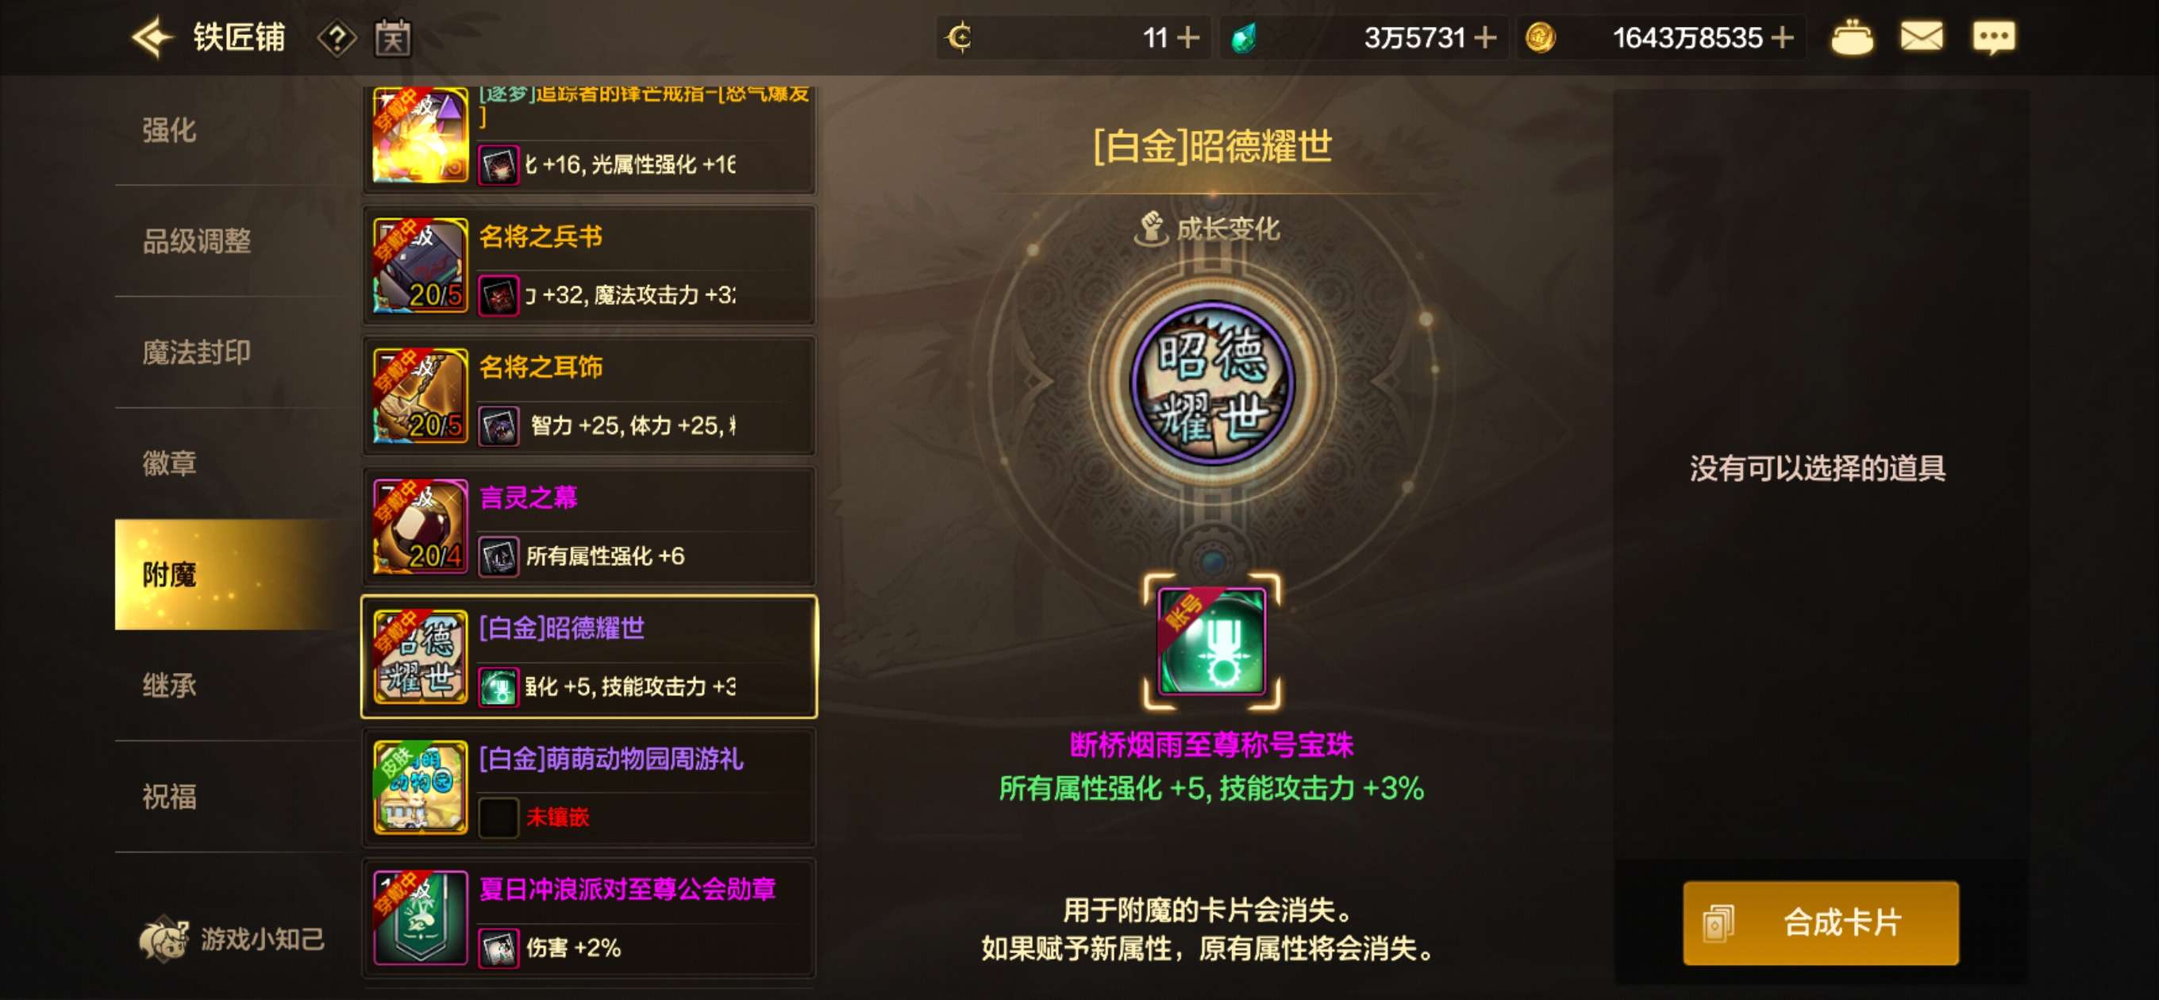
Task: Click the 合成卡片 button
Action: point(1820,923)
